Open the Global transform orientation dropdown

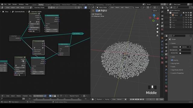point(137,7)
